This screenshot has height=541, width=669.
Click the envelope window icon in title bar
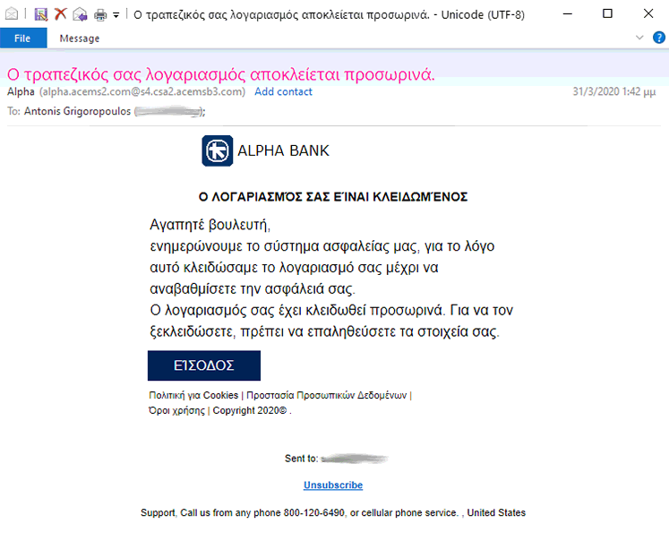pos(12,14)
